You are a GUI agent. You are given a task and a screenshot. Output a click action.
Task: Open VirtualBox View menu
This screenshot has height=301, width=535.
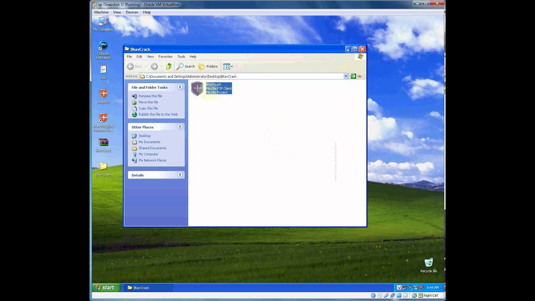(x=117, y=12)
